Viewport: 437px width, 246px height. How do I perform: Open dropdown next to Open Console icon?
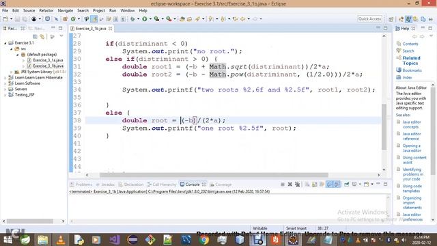[x=372, y=184]
